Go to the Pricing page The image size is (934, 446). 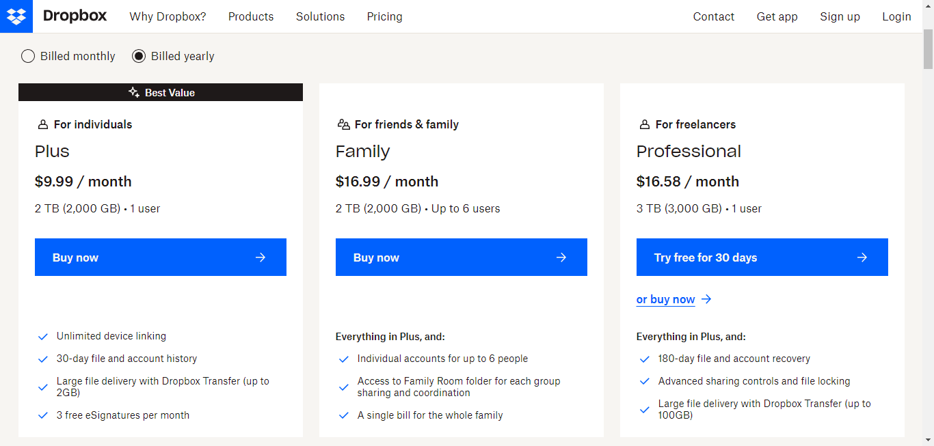[x=384, y=16]
